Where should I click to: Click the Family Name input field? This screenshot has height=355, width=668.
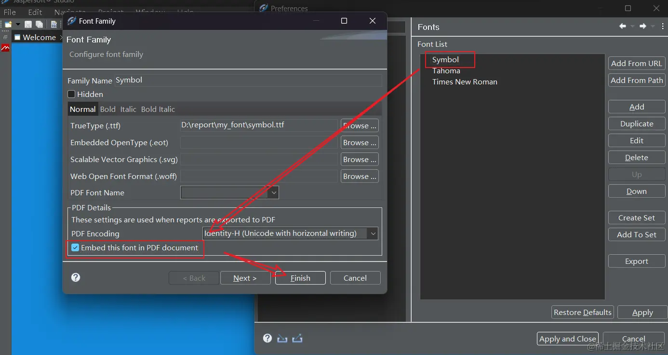[248, 80]
